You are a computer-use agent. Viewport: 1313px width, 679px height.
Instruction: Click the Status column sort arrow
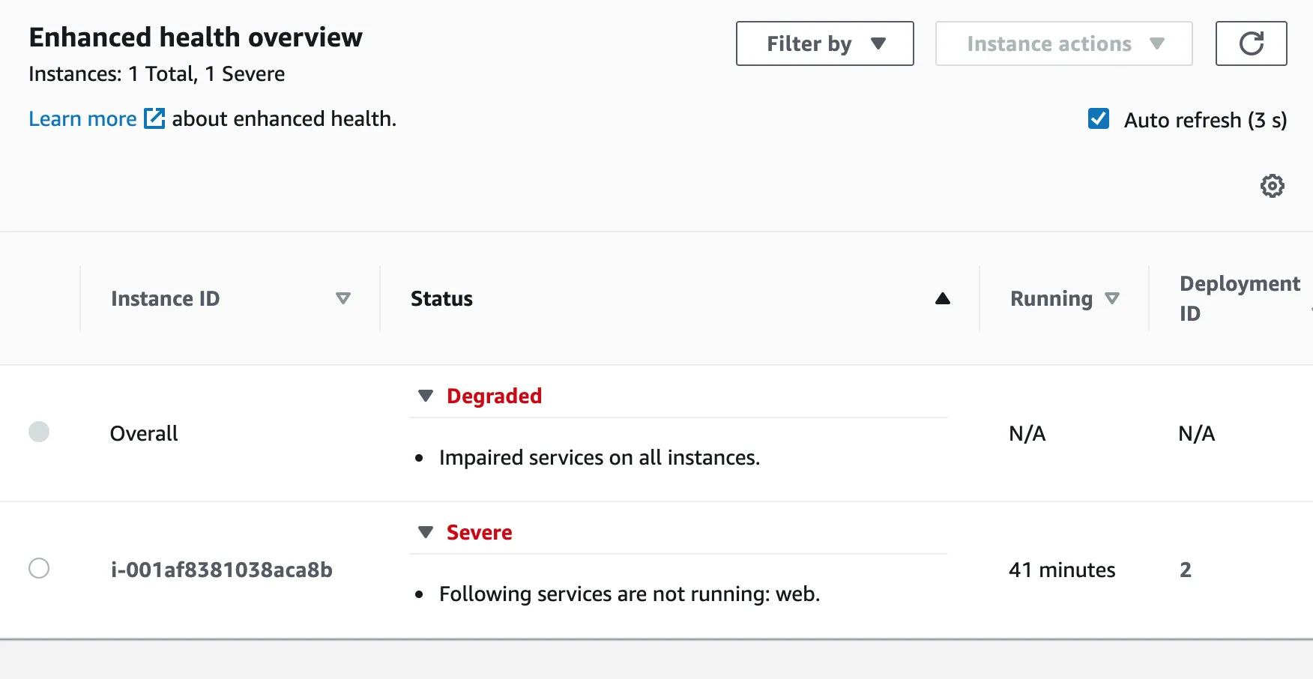tap(942, 298)
